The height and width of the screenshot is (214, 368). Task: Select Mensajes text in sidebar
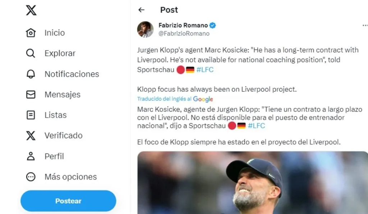click(x=62, y=95)
